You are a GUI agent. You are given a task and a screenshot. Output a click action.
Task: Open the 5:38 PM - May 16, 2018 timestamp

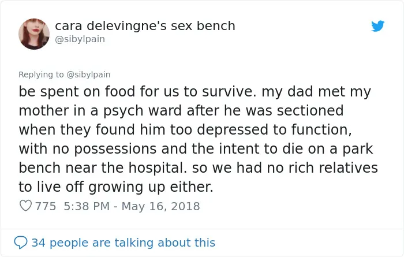[x=132, y=206]
